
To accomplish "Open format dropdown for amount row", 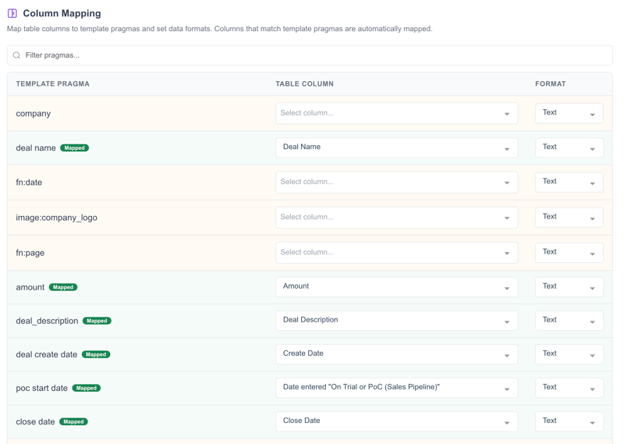I will click(569, 286).
